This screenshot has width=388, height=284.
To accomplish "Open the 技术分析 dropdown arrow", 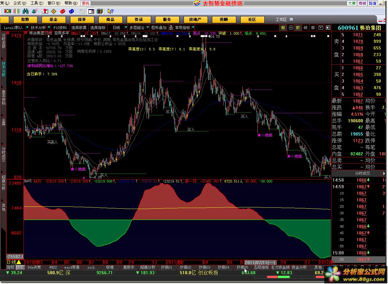I will (49, 27).
